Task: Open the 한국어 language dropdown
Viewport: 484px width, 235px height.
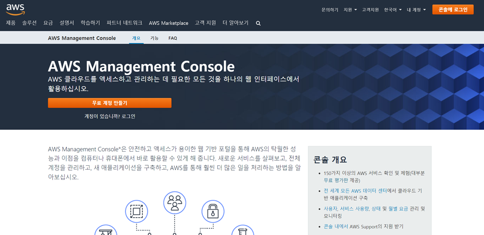Action: [x=393, y=10]
